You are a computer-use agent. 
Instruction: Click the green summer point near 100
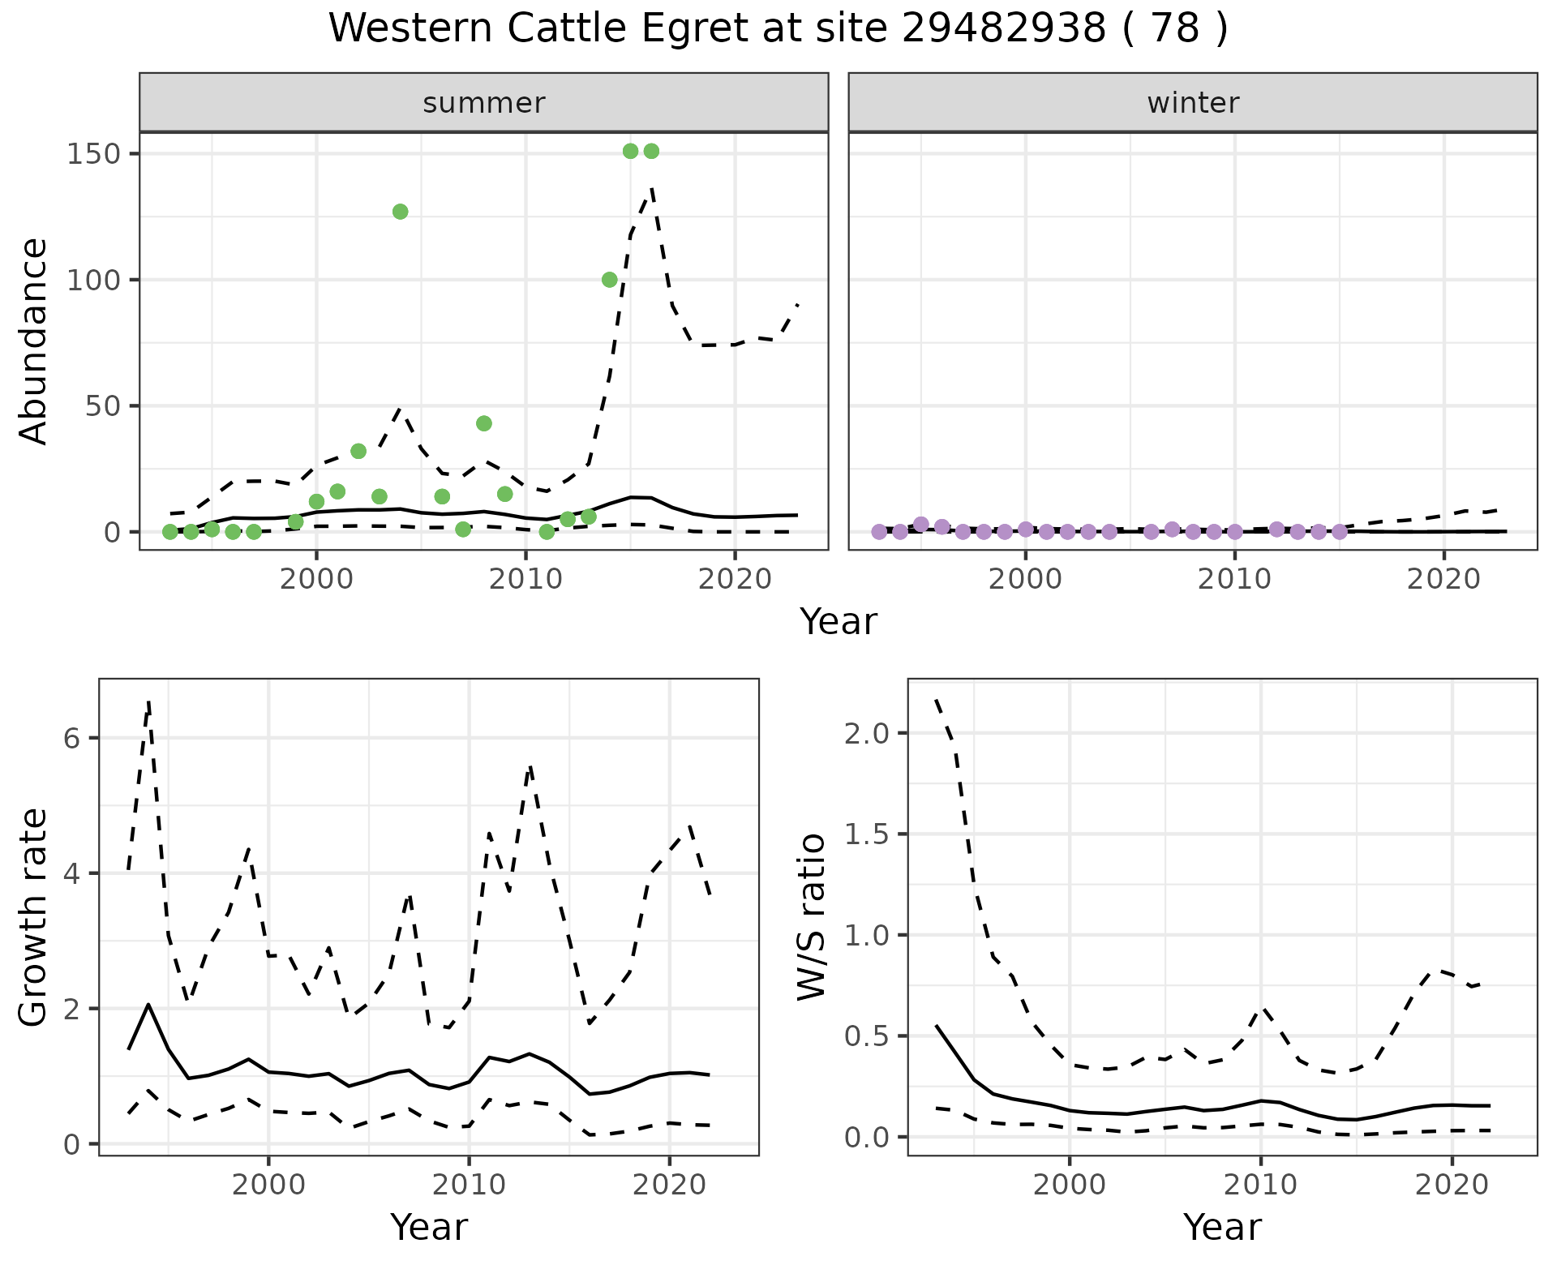[610, 280]
